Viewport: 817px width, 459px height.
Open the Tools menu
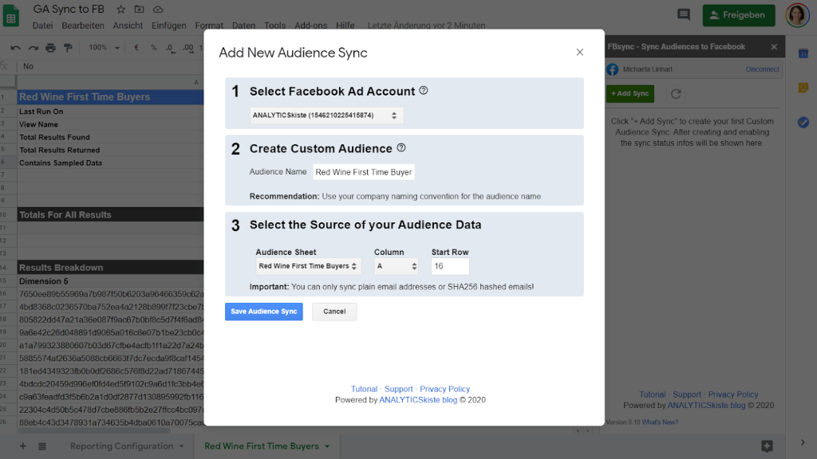(274, 25)
